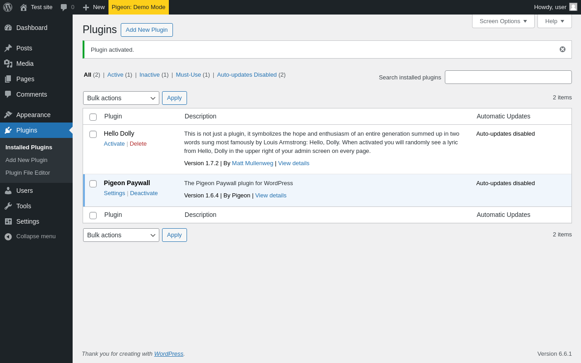
Task: Expand the Help panel
Action: (x=554, y=21)
